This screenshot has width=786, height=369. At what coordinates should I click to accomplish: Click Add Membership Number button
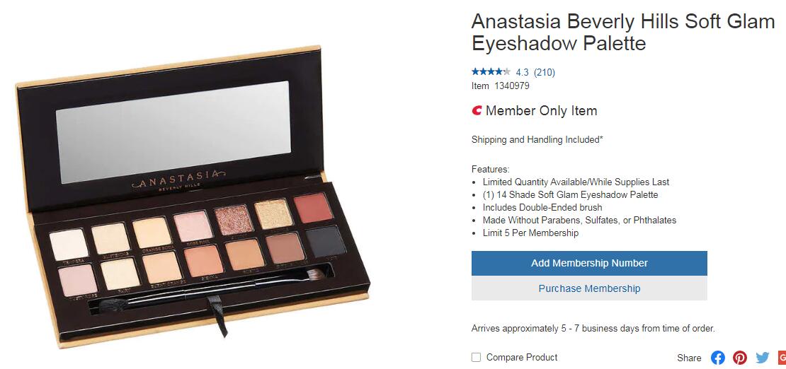pos(589,263)
